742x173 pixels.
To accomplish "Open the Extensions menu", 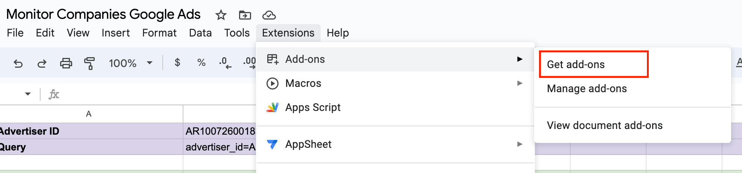I will coord(288,33).
